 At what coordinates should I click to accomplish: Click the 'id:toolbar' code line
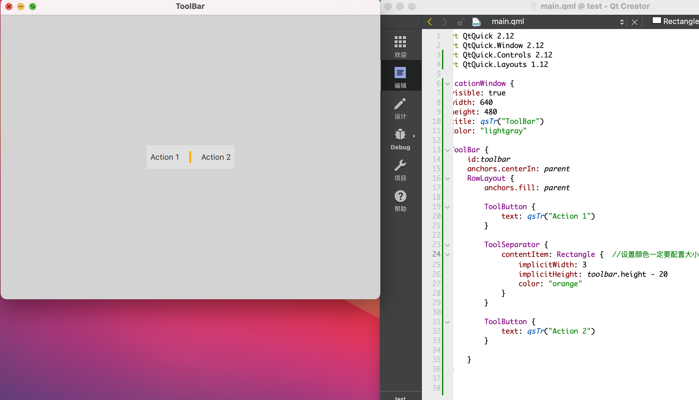(x=489, y=159)
